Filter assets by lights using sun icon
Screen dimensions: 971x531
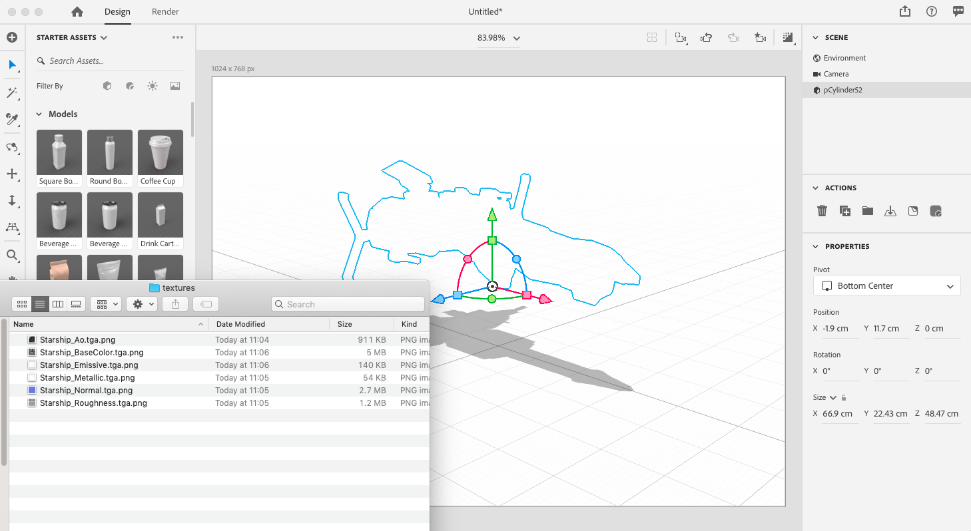[x=152, y=85]
